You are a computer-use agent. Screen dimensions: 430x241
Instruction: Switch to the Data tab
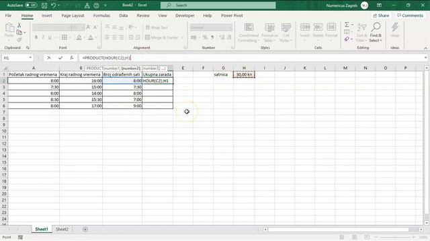click(124, 15)
